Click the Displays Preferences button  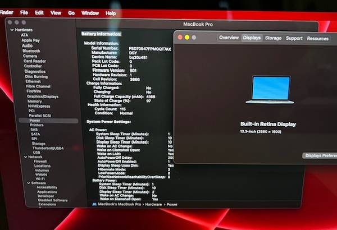coord(320,155)
